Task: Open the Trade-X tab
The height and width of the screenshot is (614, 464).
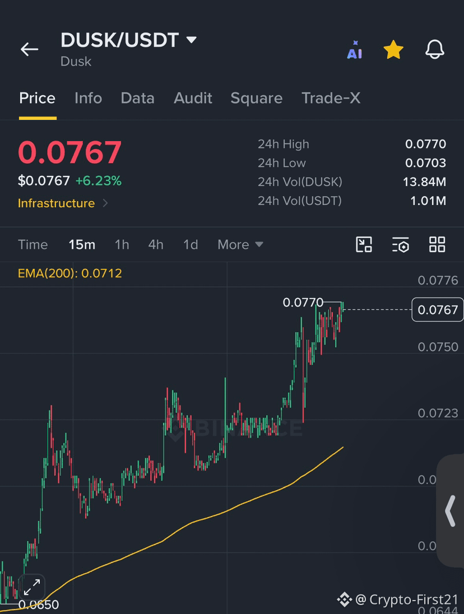Action: [x=331, y=98]
